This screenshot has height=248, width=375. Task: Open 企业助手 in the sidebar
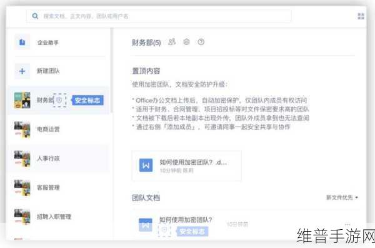[x=59, y=43]
